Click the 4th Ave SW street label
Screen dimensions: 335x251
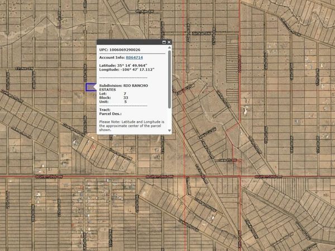(145, 11)
